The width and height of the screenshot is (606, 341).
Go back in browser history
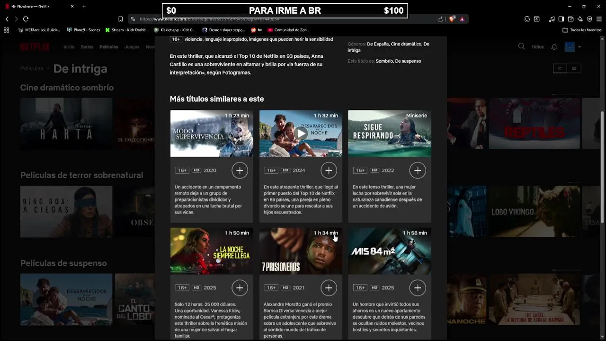(x=7, y=19)
